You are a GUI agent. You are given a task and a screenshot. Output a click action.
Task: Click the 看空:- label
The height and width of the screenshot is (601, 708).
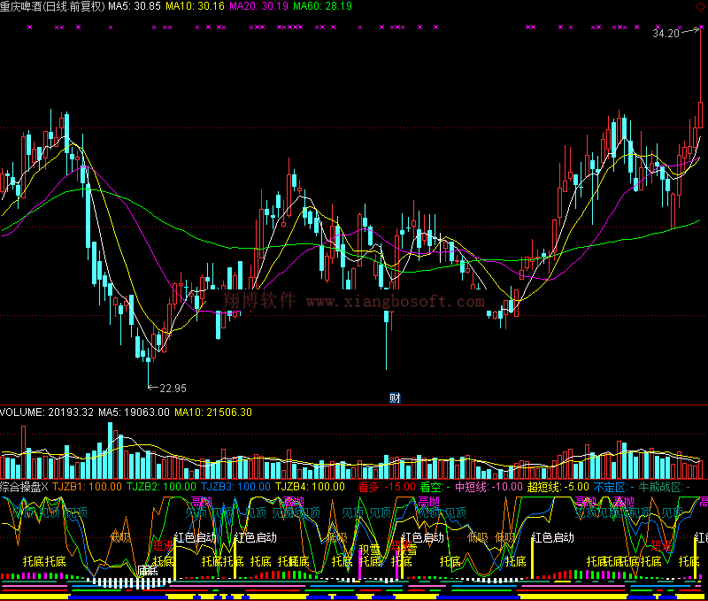coord(435,487)
